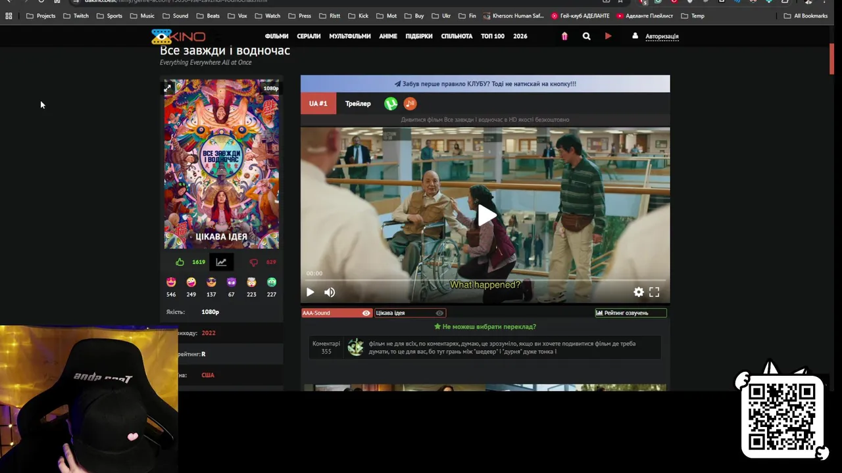The width and height of the screenshot is (842, 473).
Task: Click the США country link
Action: pyautogui.click(x=208, y=375)
